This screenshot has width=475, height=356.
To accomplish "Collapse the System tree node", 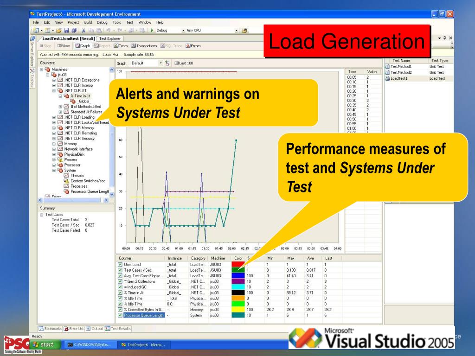I will pos(54,171).
